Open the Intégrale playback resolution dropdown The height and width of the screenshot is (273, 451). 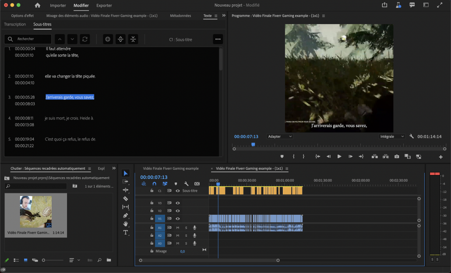pos(392,136)
